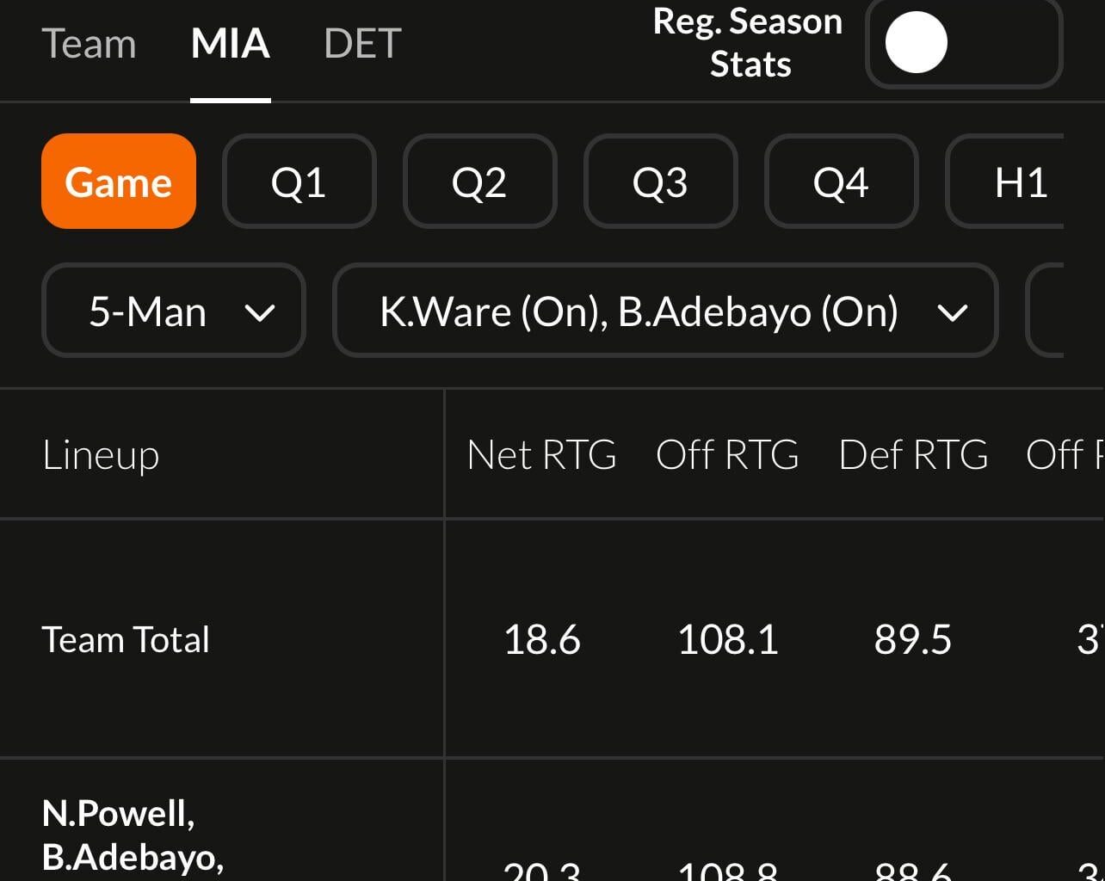This screenshot has height=881, width=1105.
Task: Click the Lineup column header
Action: (101, 455)
